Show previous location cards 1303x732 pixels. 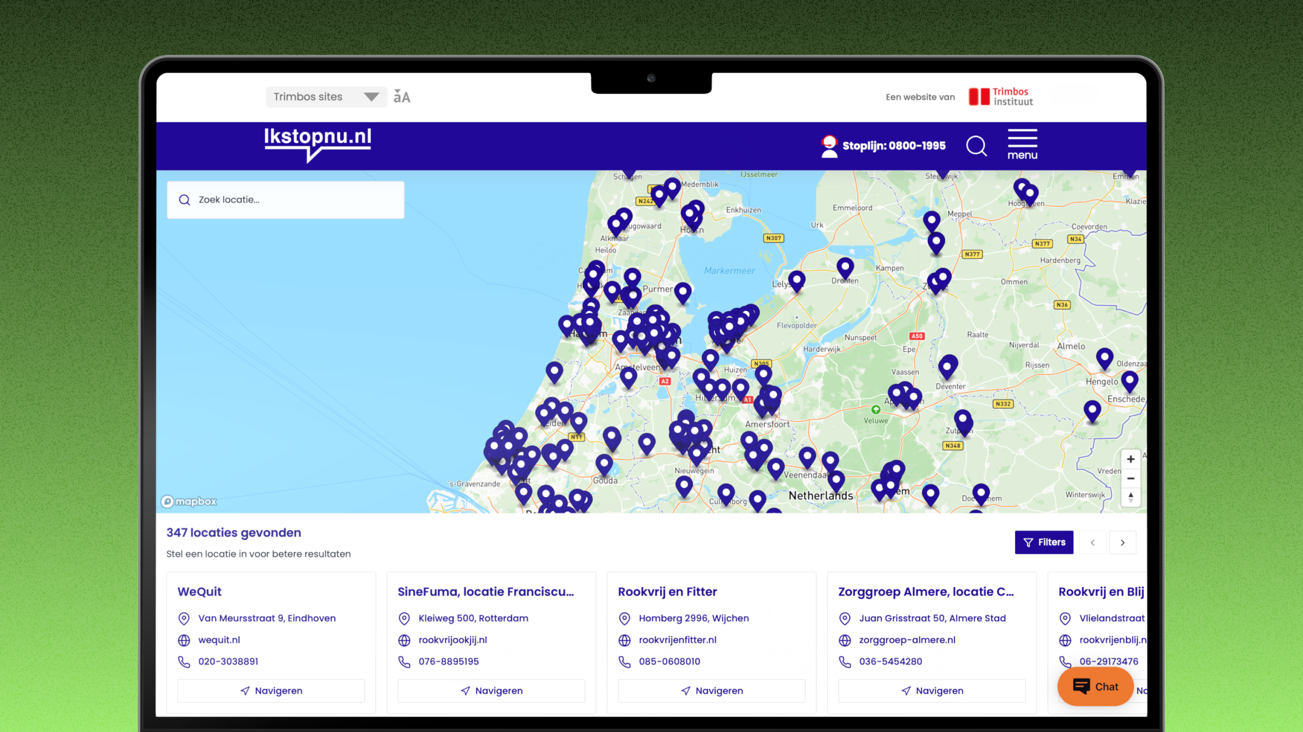(1092, 542)
